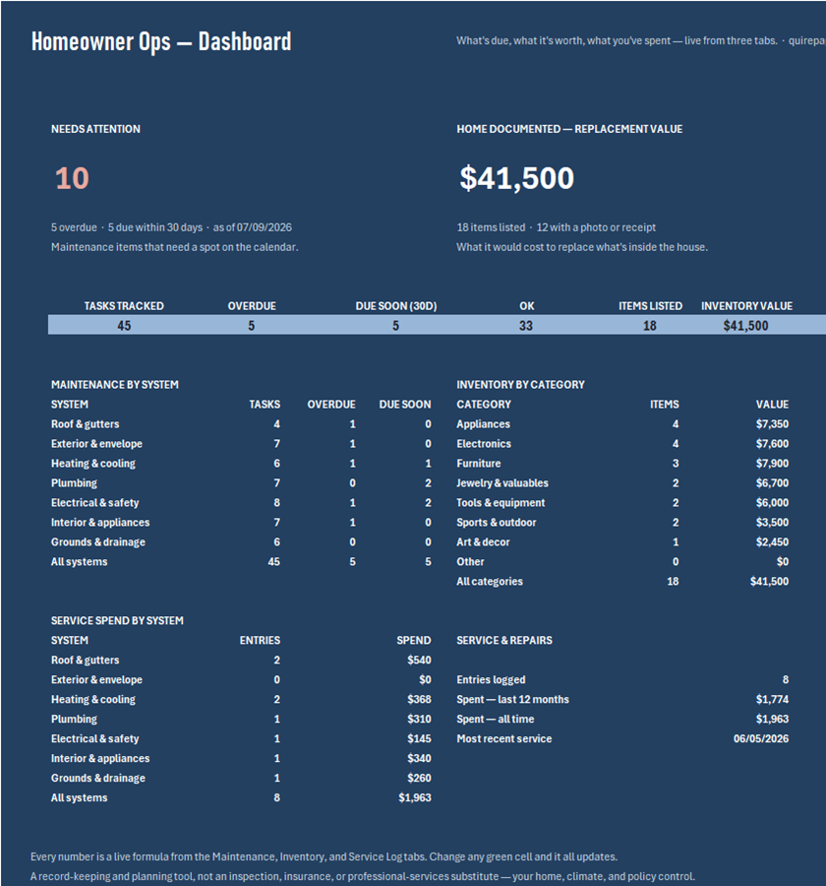This screenshot has width=826, height=886.
Task: Select the Exterior & envelope spend $0
Action: click(425, 679)
